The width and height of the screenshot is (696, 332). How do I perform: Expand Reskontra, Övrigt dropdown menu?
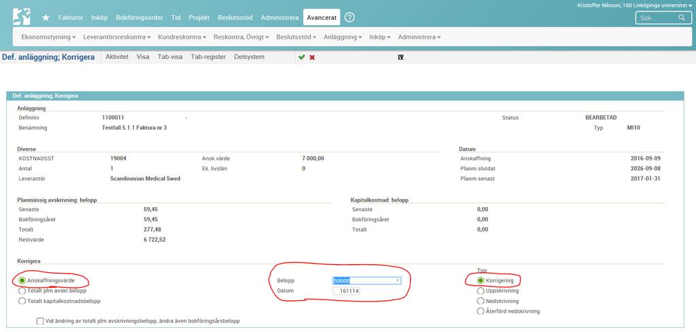point(241,37)
